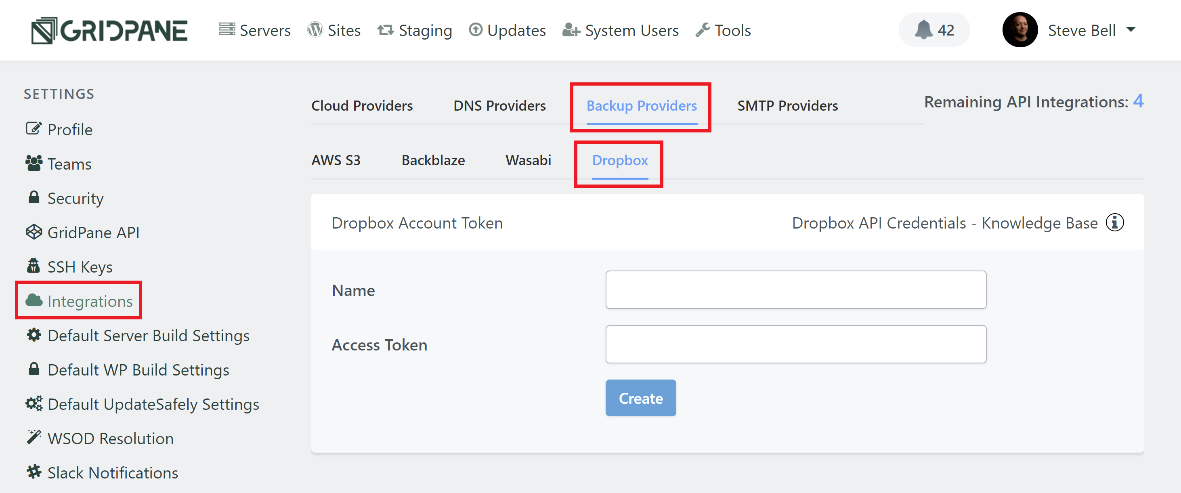Select the AWS S3 sub-tab
Image resolution: width=1181 pixels, height=493 pixels.
coord(336,161)
